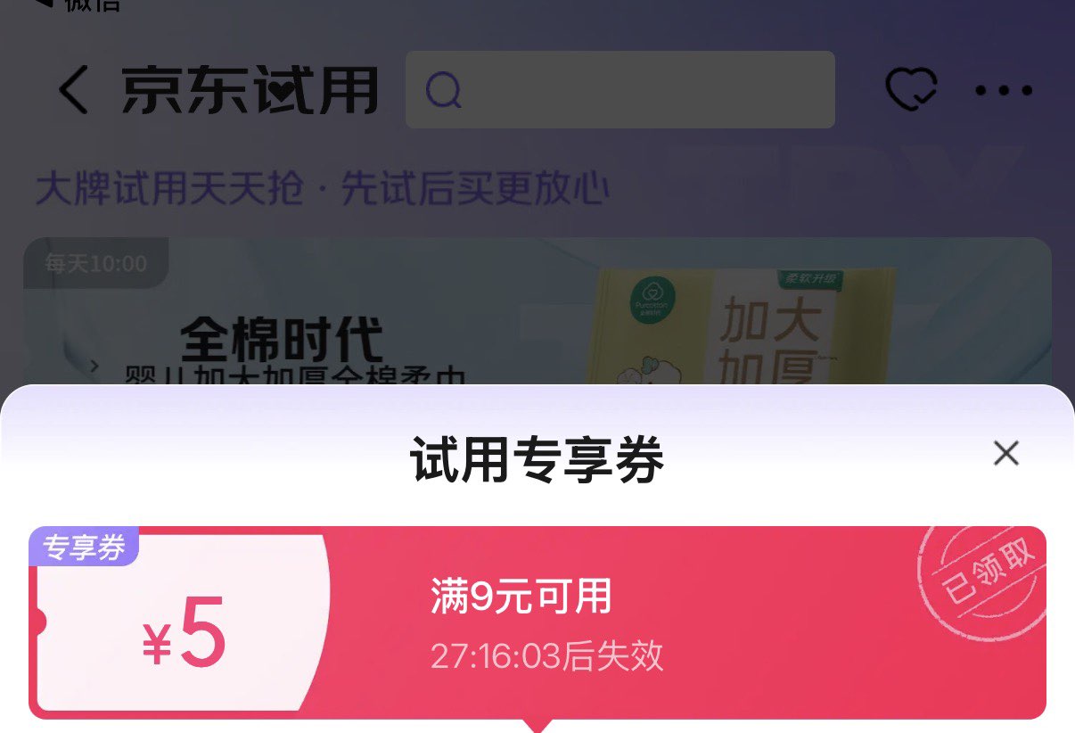Image resolution: width=1075 pixels, height=733 pixels.
Task: Tap the 每天10:00 time badge
Action: pyautogui.click(x=95, y=264)
